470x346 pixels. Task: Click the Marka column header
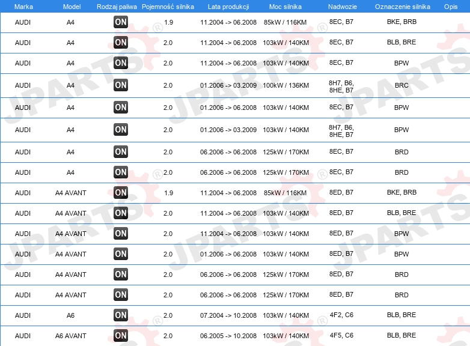pos(23,7)
